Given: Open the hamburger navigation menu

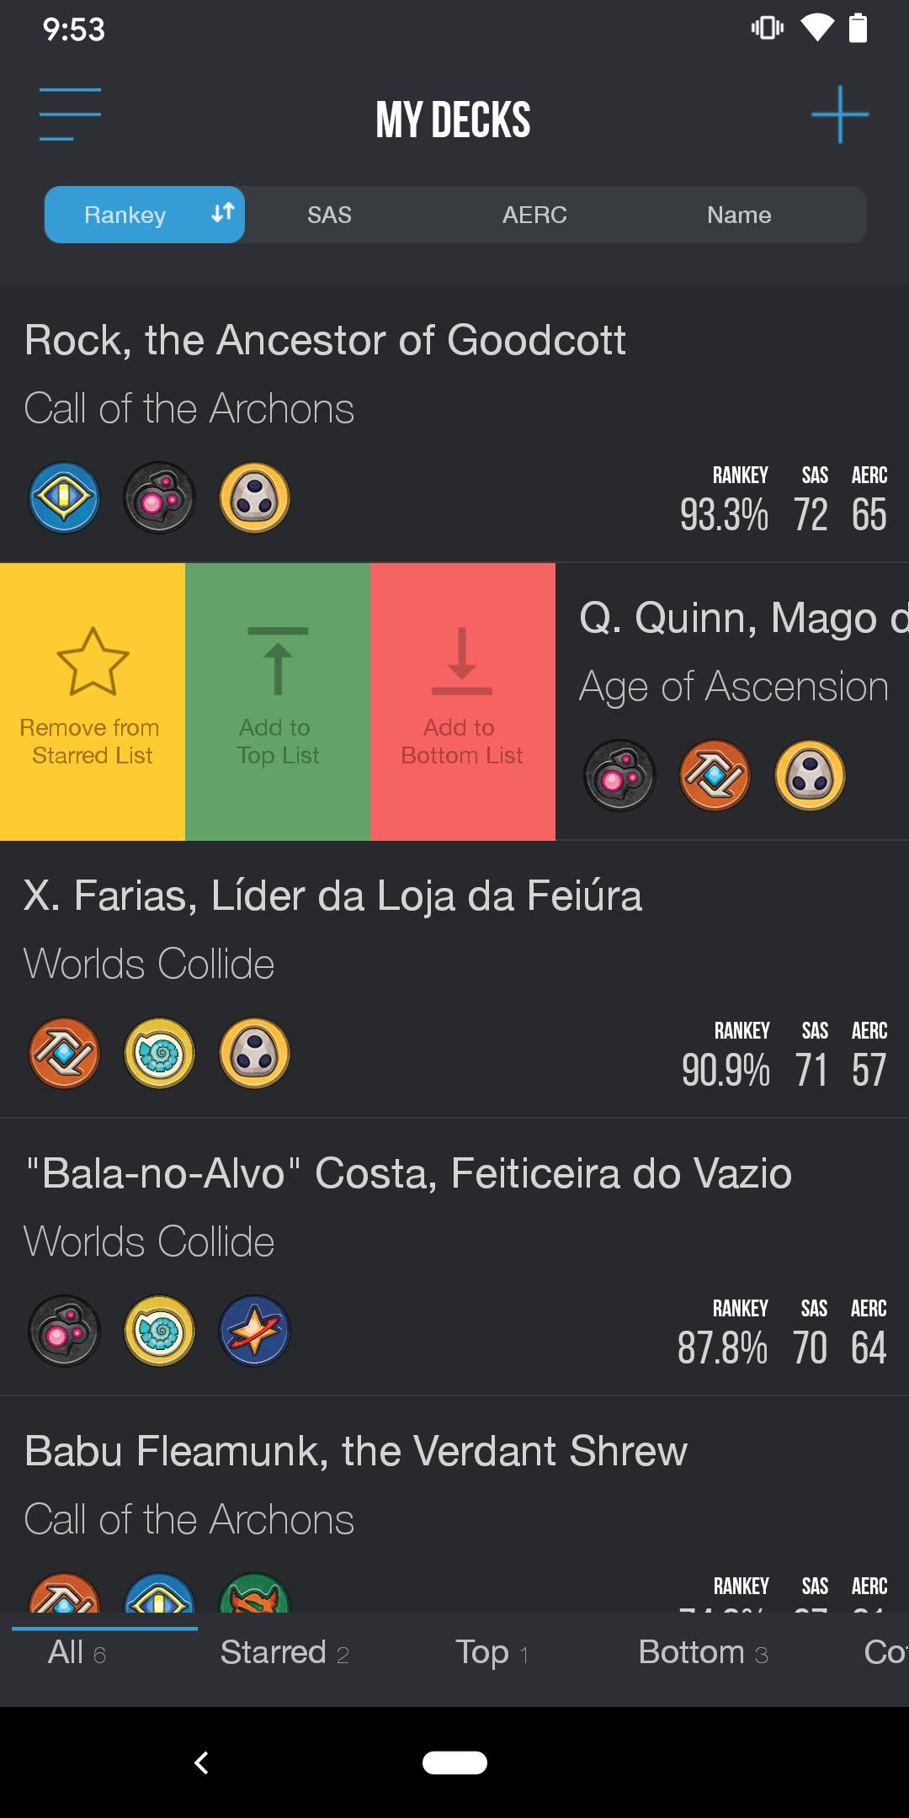Looking at the screenshot, I should (70, 114).
